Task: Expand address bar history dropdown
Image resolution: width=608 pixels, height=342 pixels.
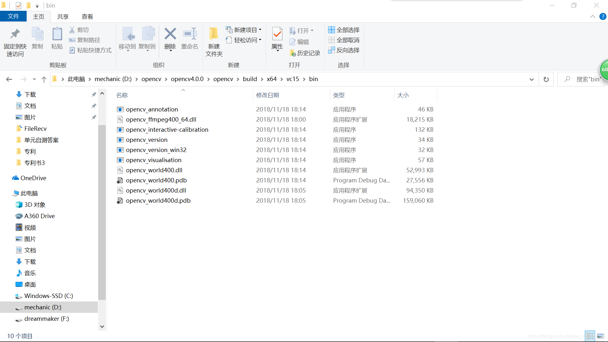Action: [x=532, y=79]
